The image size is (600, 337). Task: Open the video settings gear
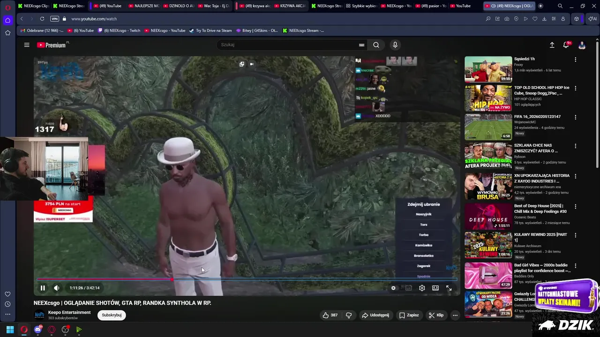422,288
